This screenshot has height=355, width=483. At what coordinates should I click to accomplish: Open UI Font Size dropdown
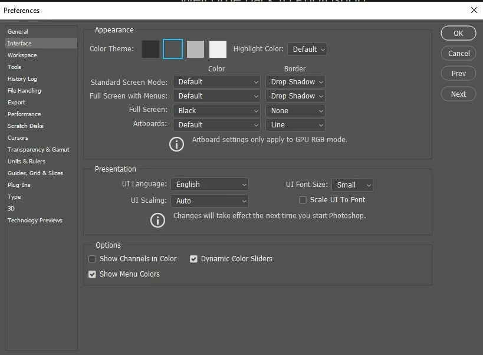[x=352, y=185]
